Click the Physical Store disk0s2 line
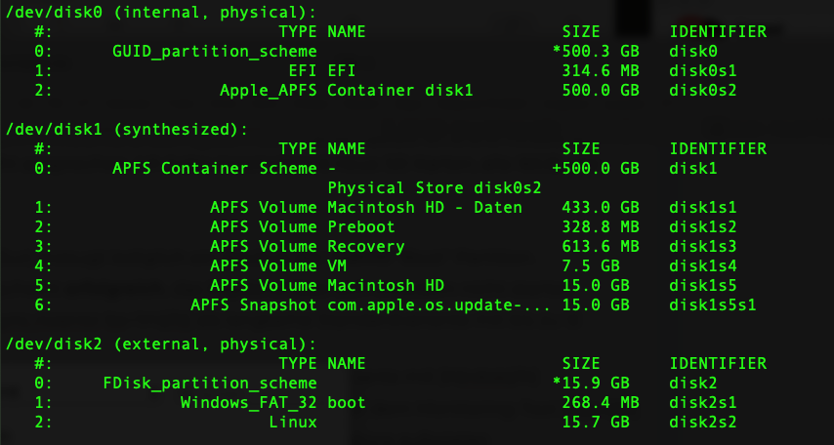Viewport: 834px width, 445px height. 434,187
